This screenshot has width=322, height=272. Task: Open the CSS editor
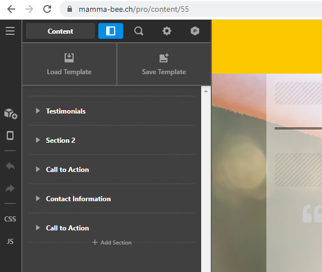(10, 219)
